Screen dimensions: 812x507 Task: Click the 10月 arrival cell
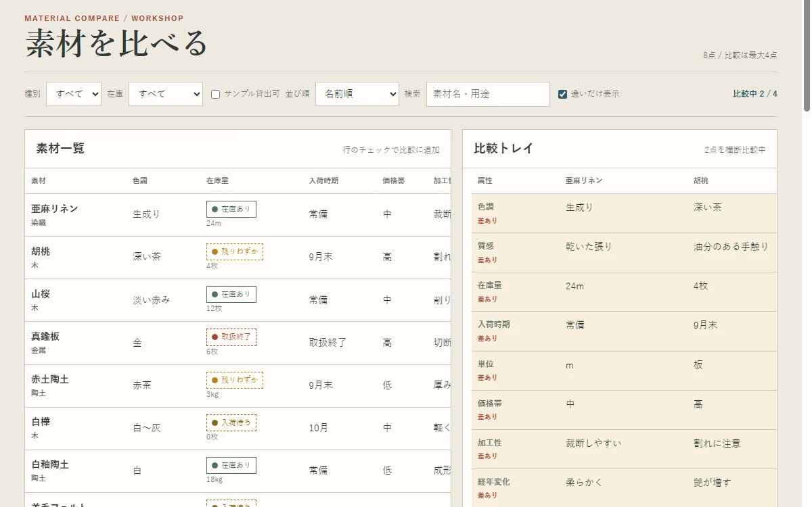[x=319, y=427]
